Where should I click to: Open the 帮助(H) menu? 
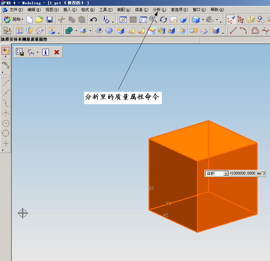(217, 10)
